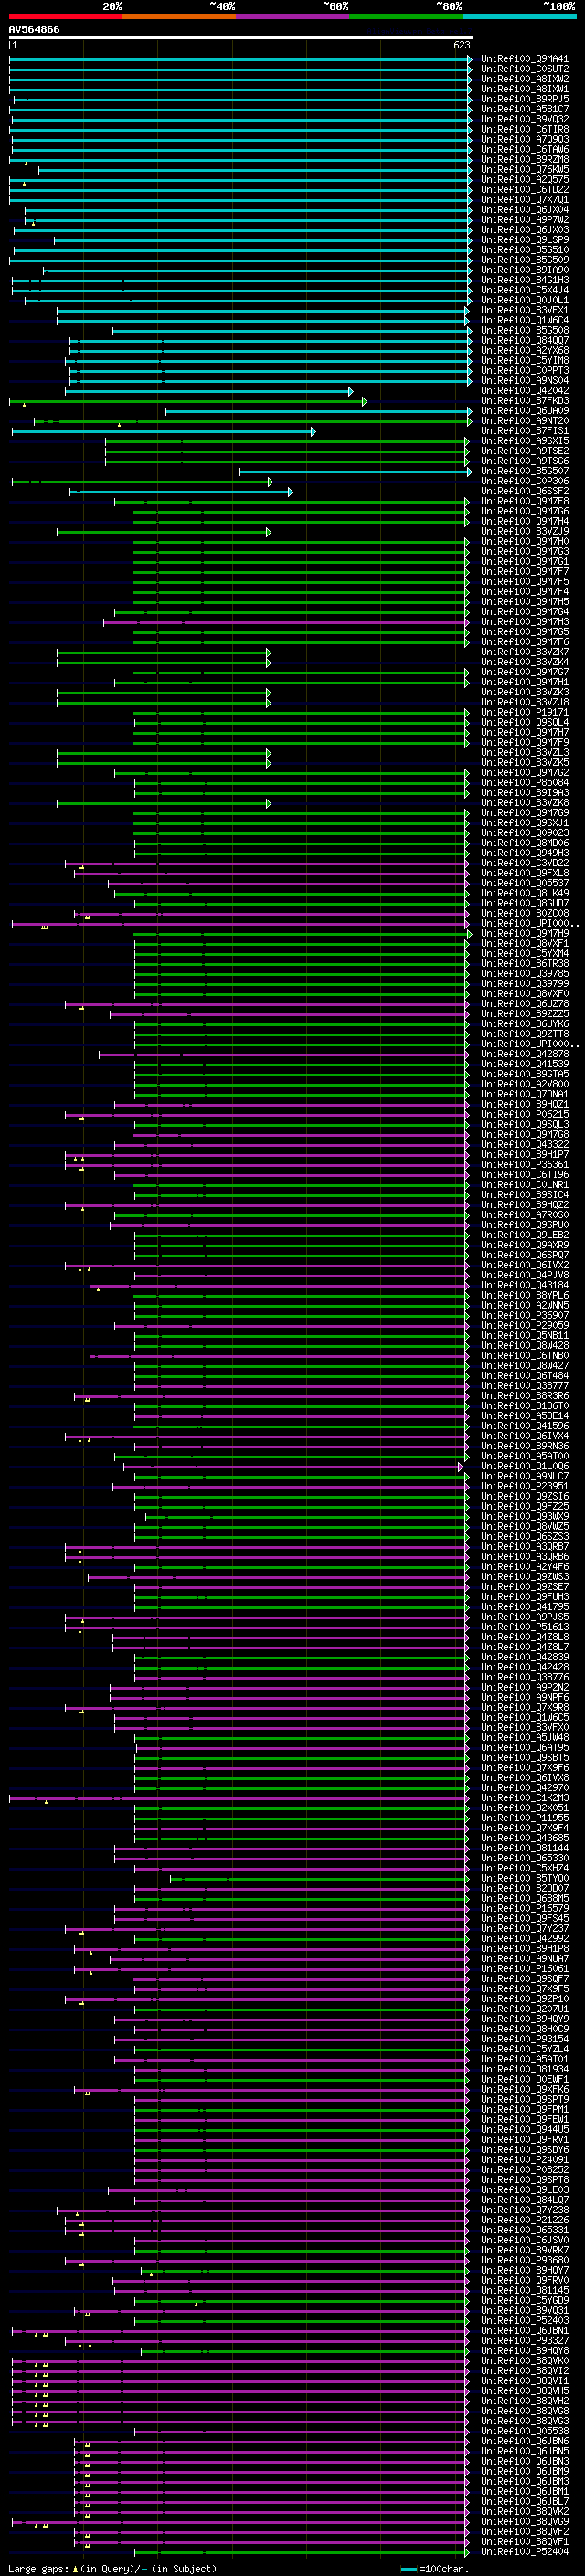
Task: Click the 'Large gaps' legend text
Action: click(x=38, y=2568)
